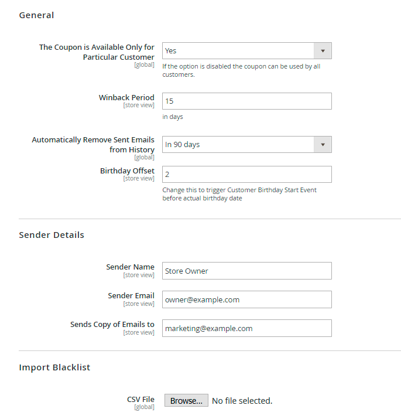Click the arrow beside In 90 days
This screenshot has height=419, width=401.
(x=323, y=145)
